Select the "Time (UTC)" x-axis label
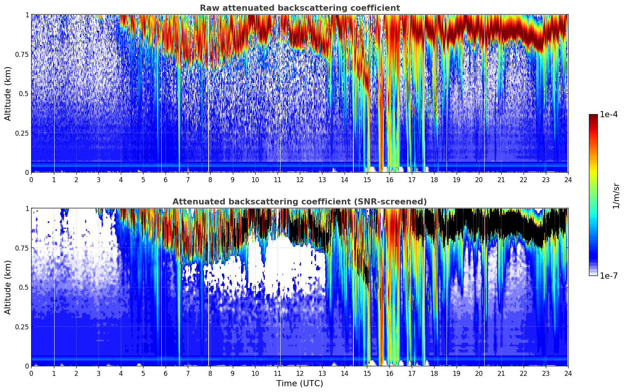This screenshot has width=624, height=392. 299,384
